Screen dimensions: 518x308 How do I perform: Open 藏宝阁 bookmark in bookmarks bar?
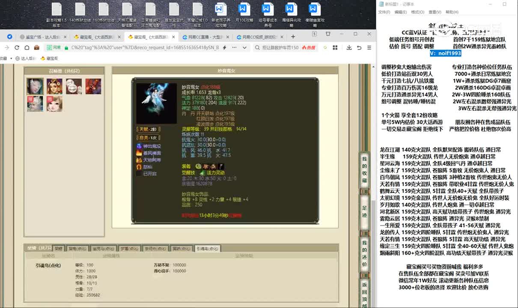(49, 58)
